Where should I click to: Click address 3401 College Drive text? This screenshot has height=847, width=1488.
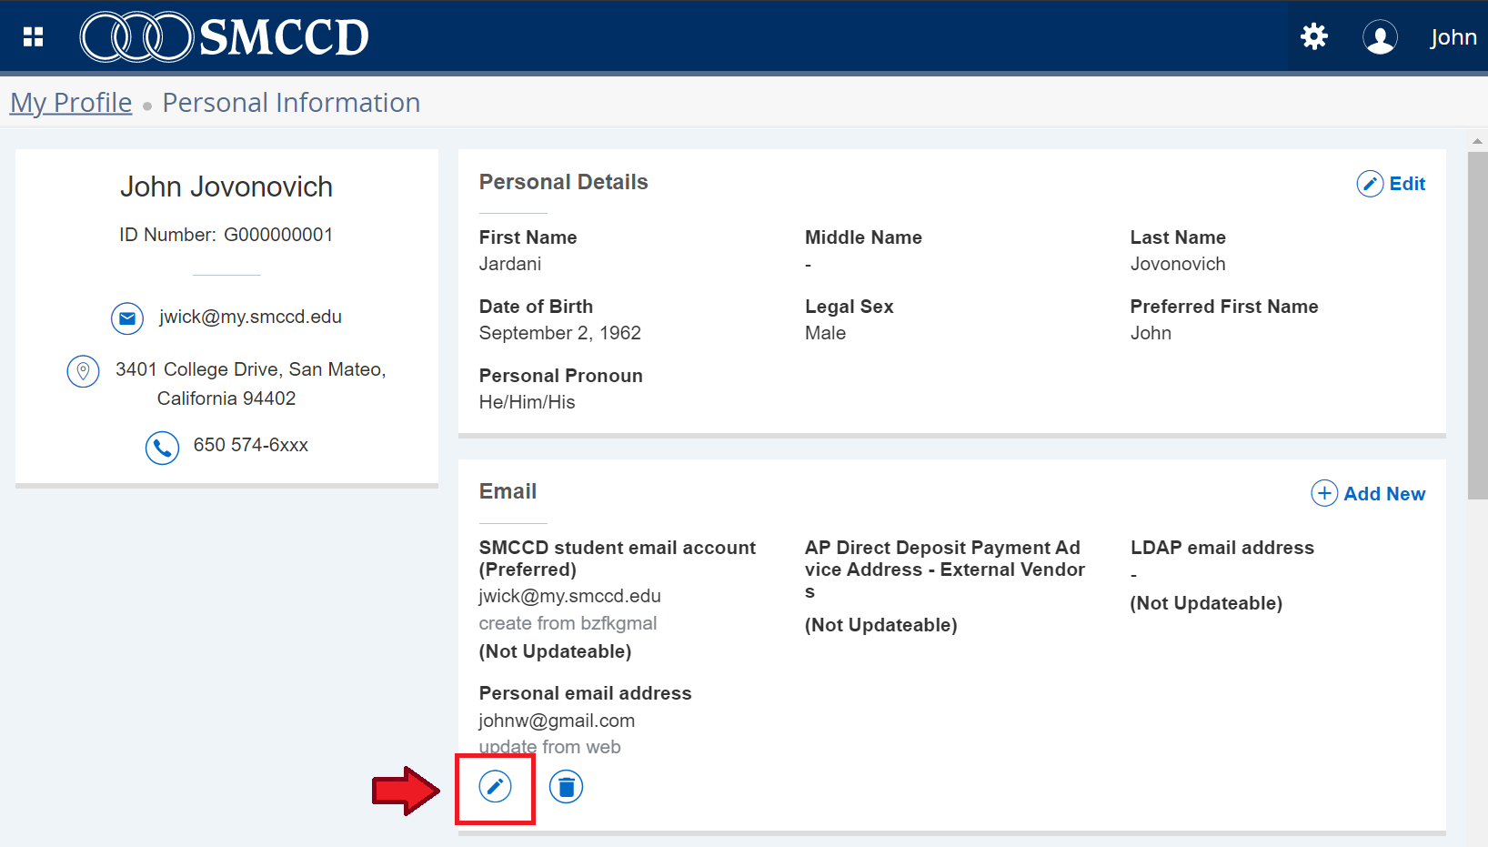tap(250, 384)
